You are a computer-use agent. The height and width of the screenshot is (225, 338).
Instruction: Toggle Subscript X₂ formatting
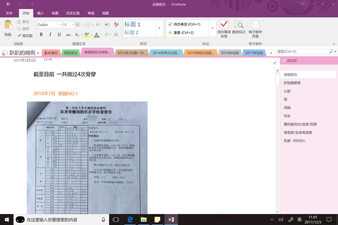coord(77,35)
